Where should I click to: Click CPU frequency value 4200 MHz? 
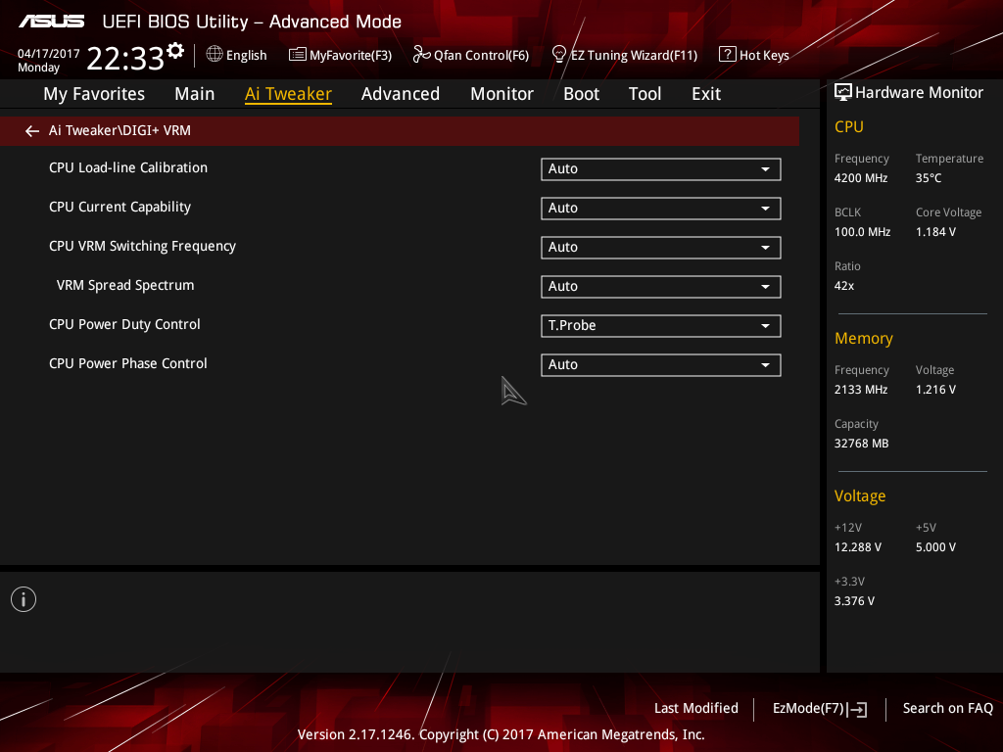pyautogui.click(x=861, y=178)
